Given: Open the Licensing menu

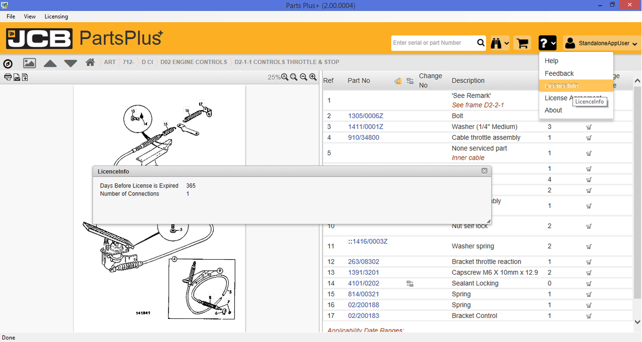Looking at the screenshot, I should (x=56, y=17).
